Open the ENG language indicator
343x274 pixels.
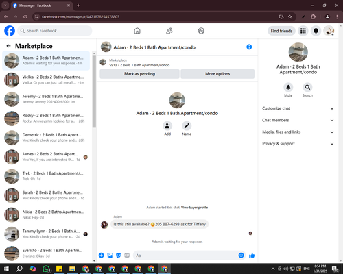click(307, 269)
